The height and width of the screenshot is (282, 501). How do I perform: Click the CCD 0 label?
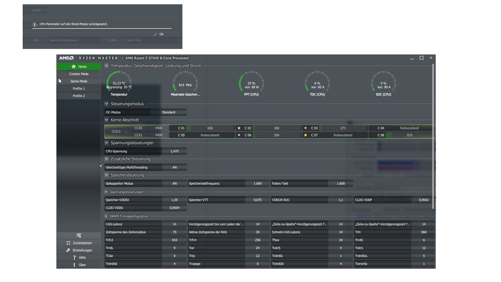[116, 132]
